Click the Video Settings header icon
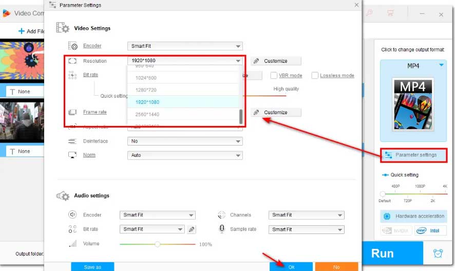 point(63,28)
